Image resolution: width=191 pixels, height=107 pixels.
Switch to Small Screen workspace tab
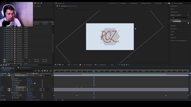pos(146,3)
